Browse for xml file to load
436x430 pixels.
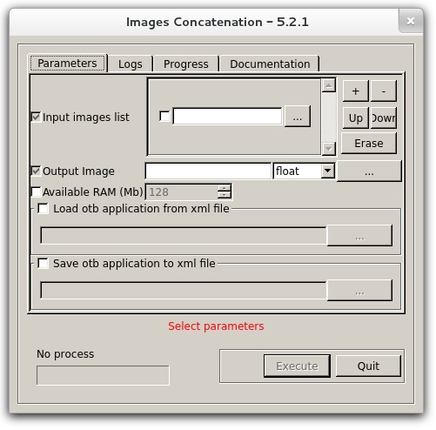coord(359,235)
